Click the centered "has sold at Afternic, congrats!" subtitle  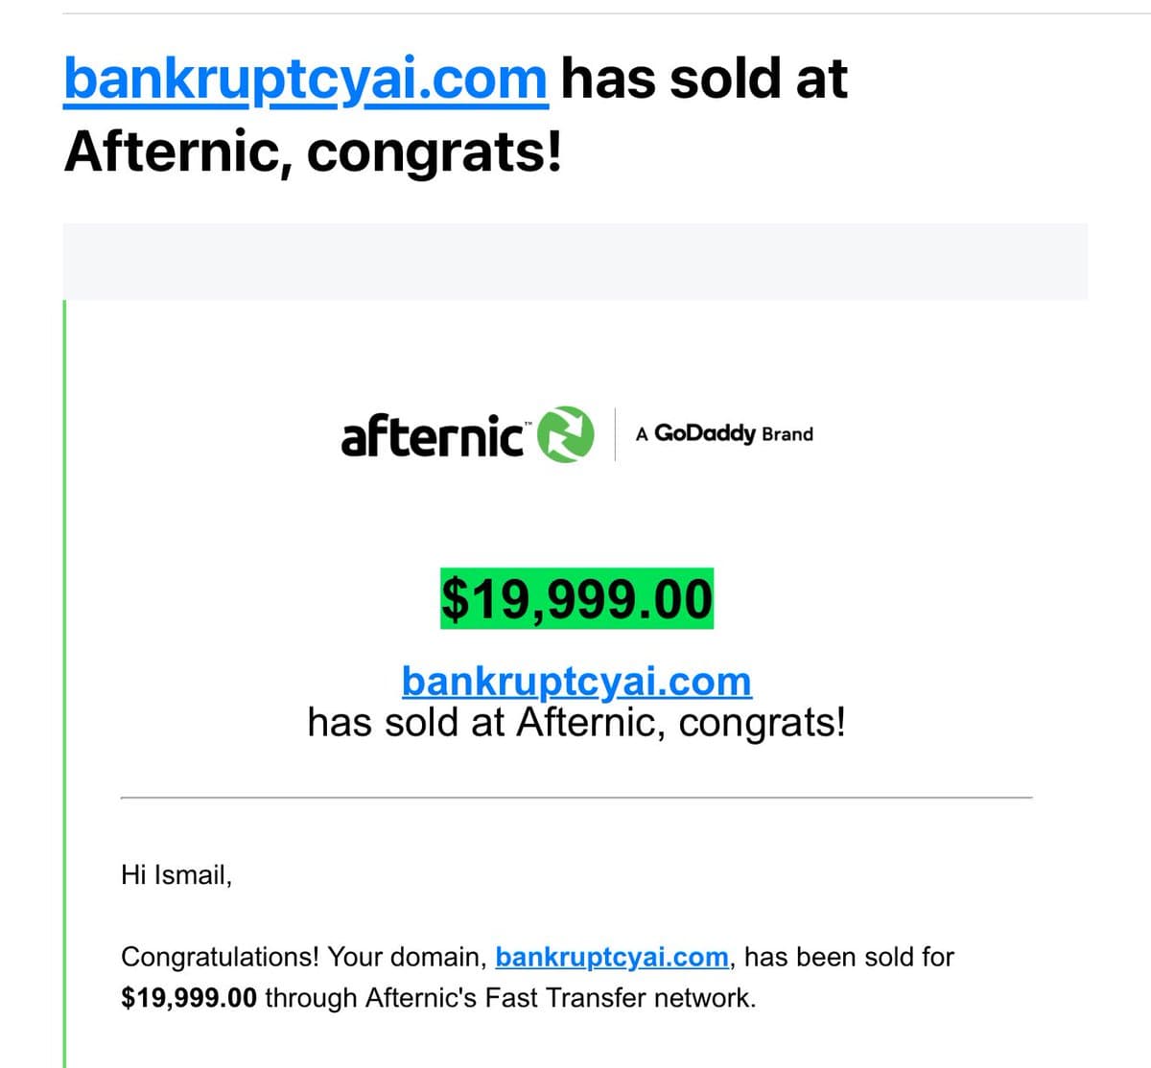pyautogui.click(x=576, y=722)
